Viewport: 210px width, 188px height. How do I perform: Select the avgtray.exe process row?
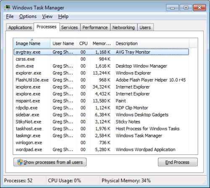(101, 52)
